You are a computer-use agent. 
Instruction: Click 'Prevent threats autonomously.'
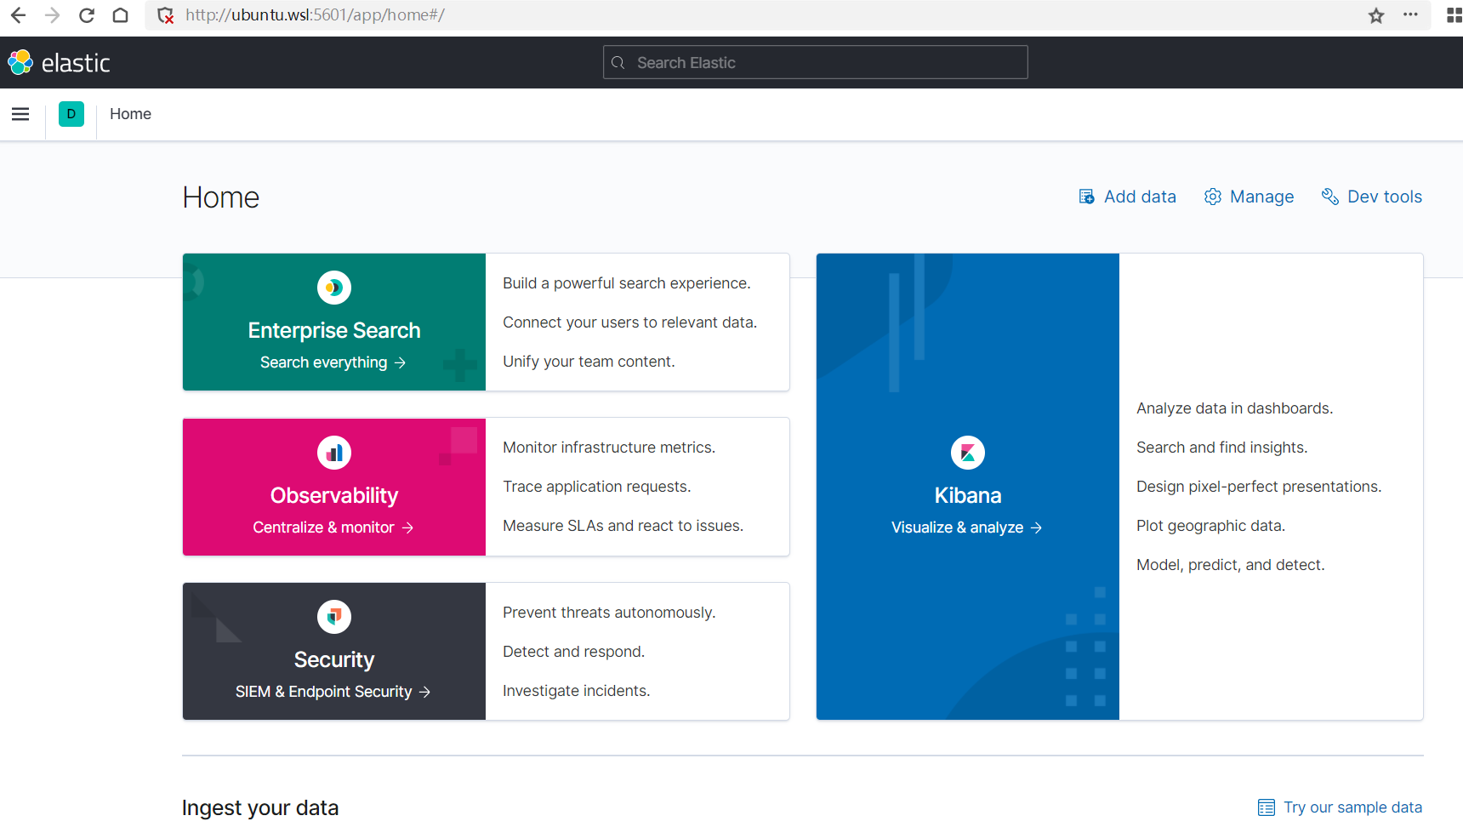click(x=609, y=613)
